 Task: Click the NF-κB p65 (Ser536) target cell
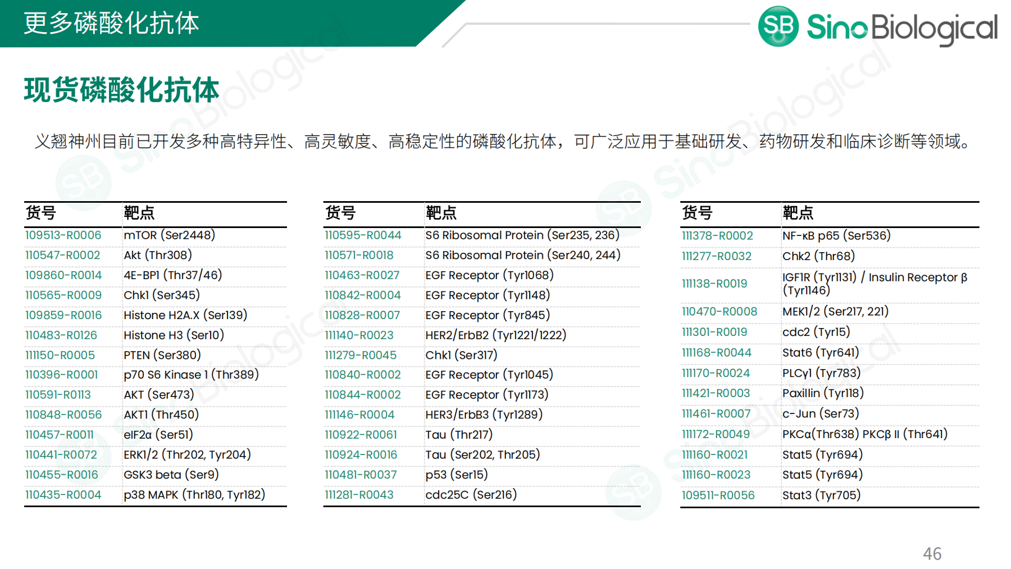(x=836, y=236)
